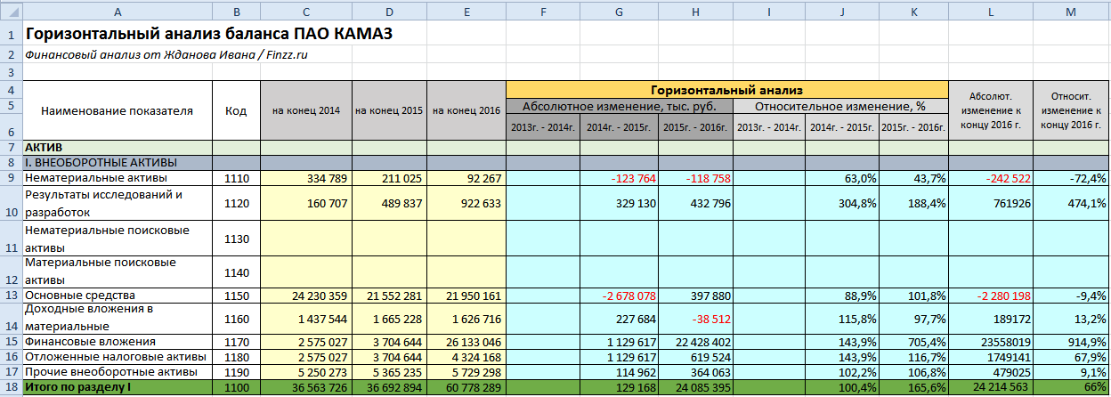Click the select-all corner of the sheet

click(11, 9)
